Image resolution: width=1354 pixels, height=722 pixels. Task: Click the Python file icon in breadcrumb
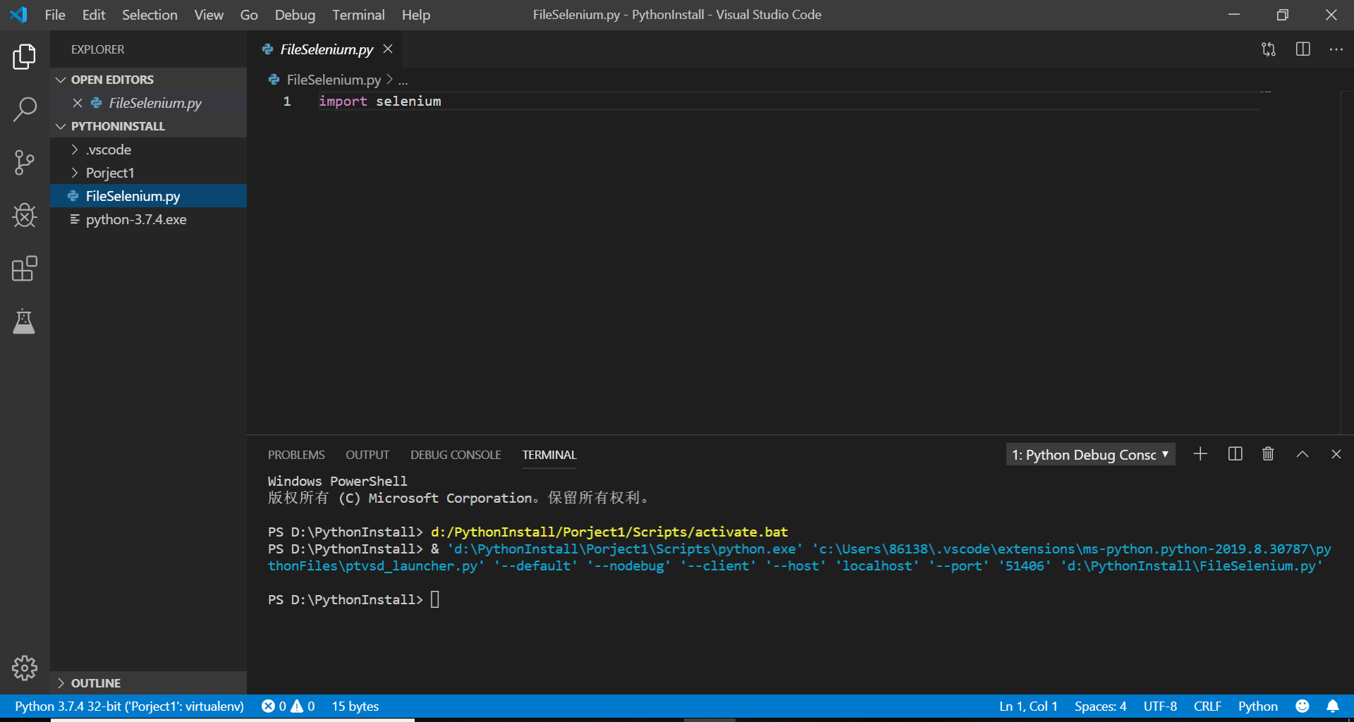(x=274, y=80)
